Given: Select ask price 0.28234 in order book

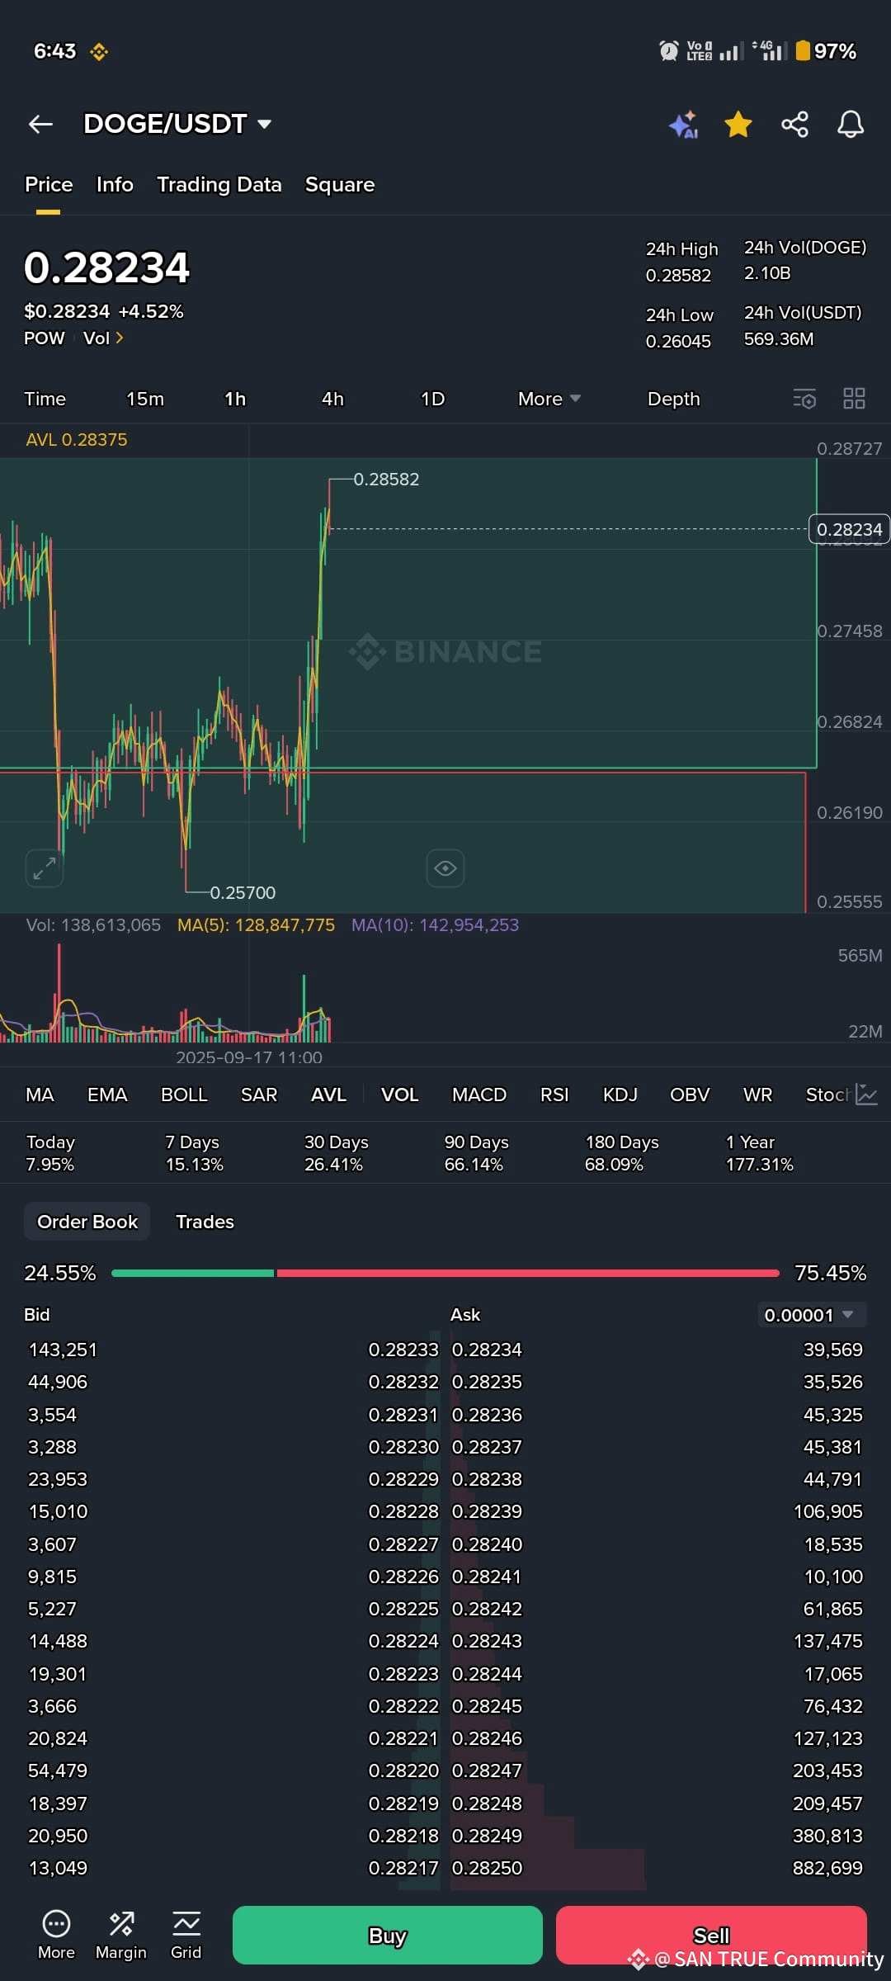Looking at the screenshot, I should click(487, 1350).
